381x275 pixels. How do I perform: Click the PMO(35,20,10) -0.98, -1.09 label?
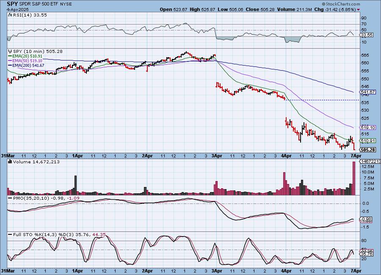point(46,198)
